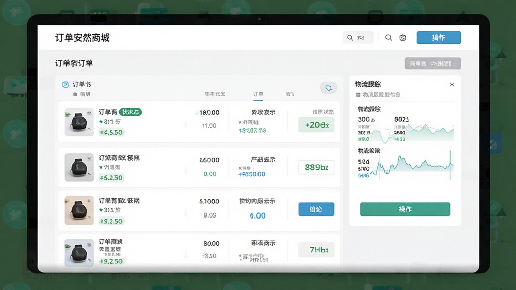
Task: Open the second order's backpack thumbnail
Action: coord(79,167)
